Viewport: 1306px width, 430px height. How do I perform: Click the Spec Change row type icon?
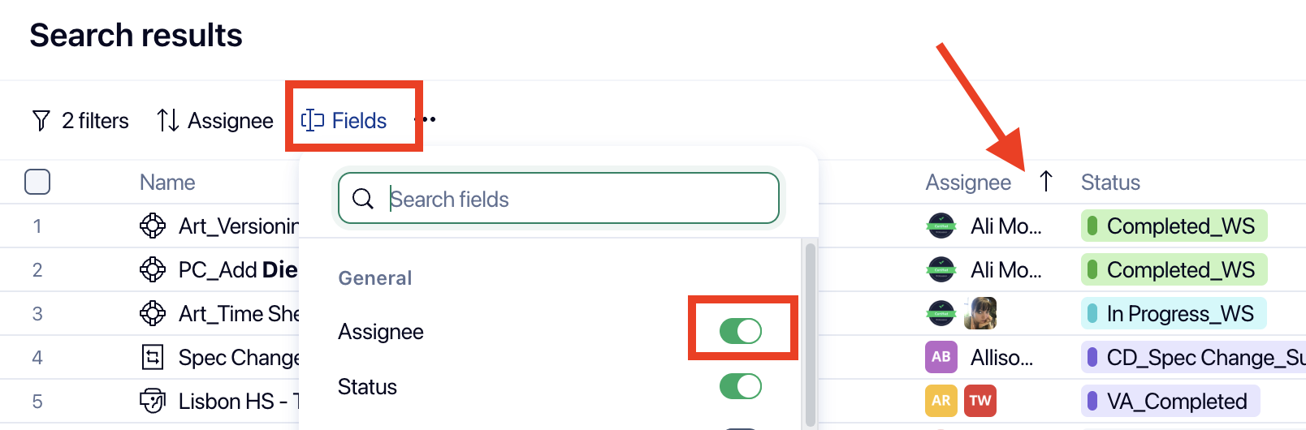(x=153, y=357)
